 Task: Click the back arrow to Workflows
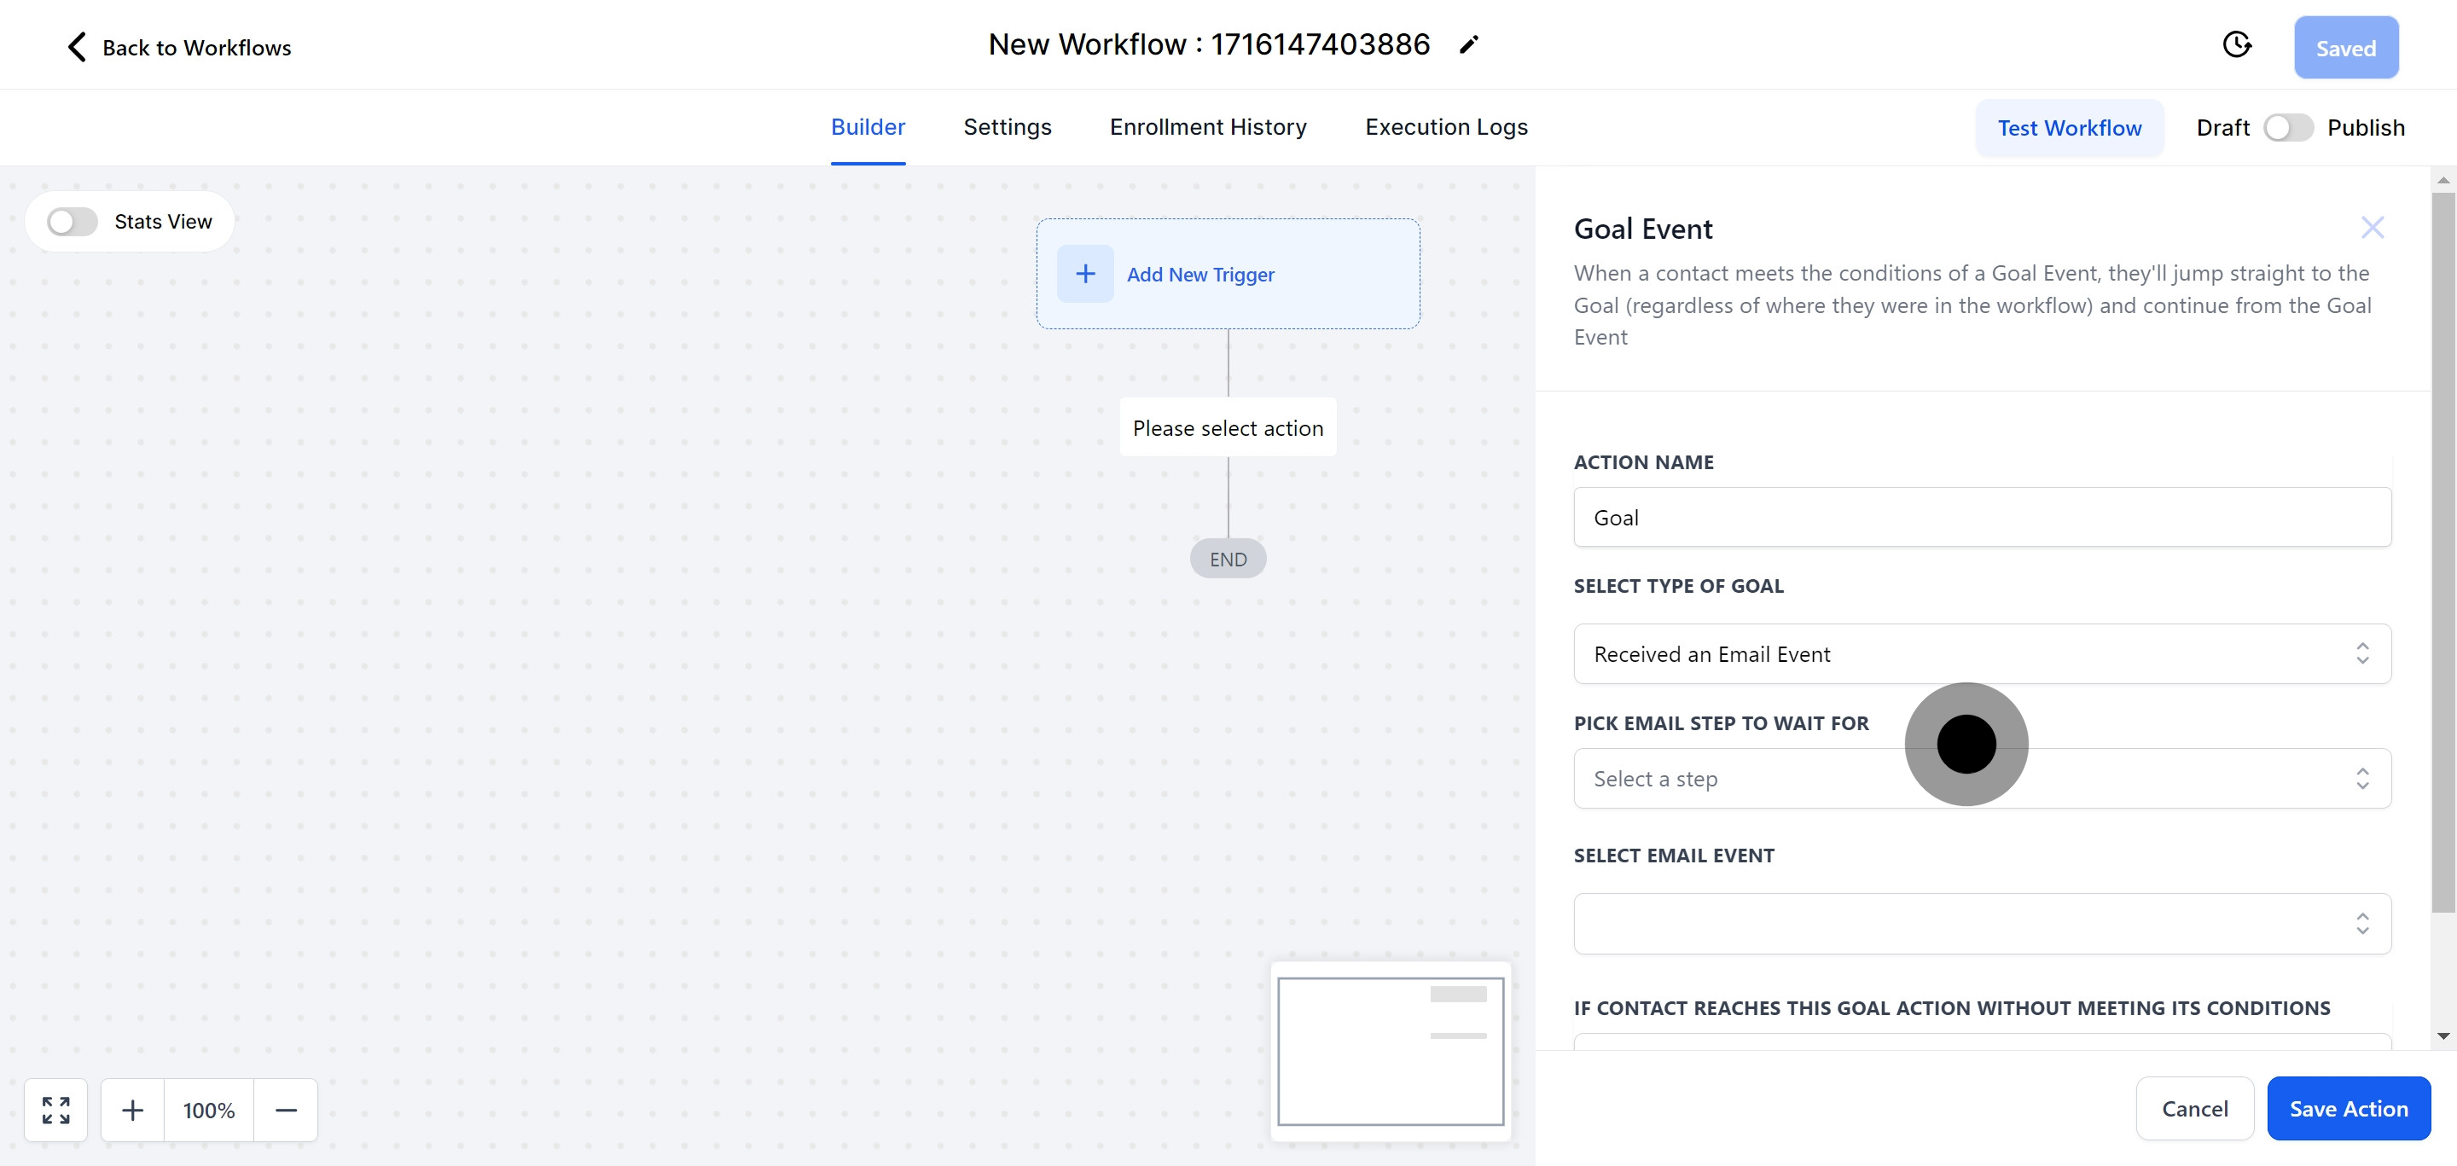point(78,47)
